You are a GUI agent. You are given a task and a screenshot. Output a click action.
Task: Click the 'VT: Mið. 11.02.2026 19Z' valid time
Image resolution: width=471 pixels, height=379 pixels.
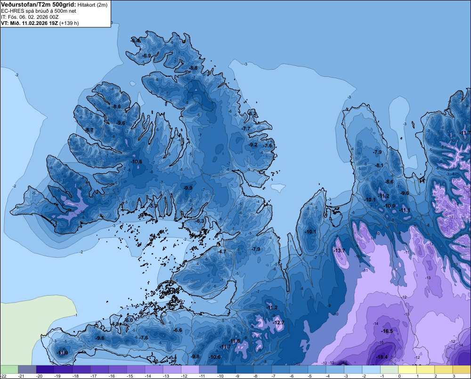(29, 23)
